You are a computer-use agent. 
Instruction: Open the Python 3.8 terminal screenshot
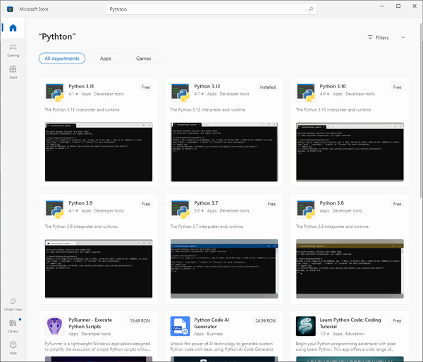click(x=350, y=269)
